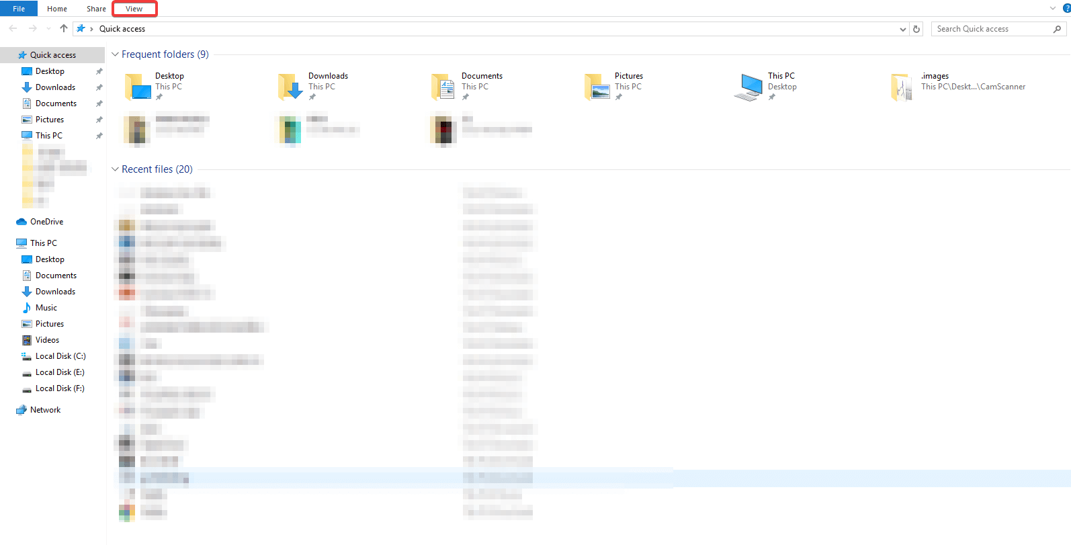This screenshot has height=545, width=1071.
Task: Select Local Disk (C:) in the sidebar
Action: pos(60,356)
